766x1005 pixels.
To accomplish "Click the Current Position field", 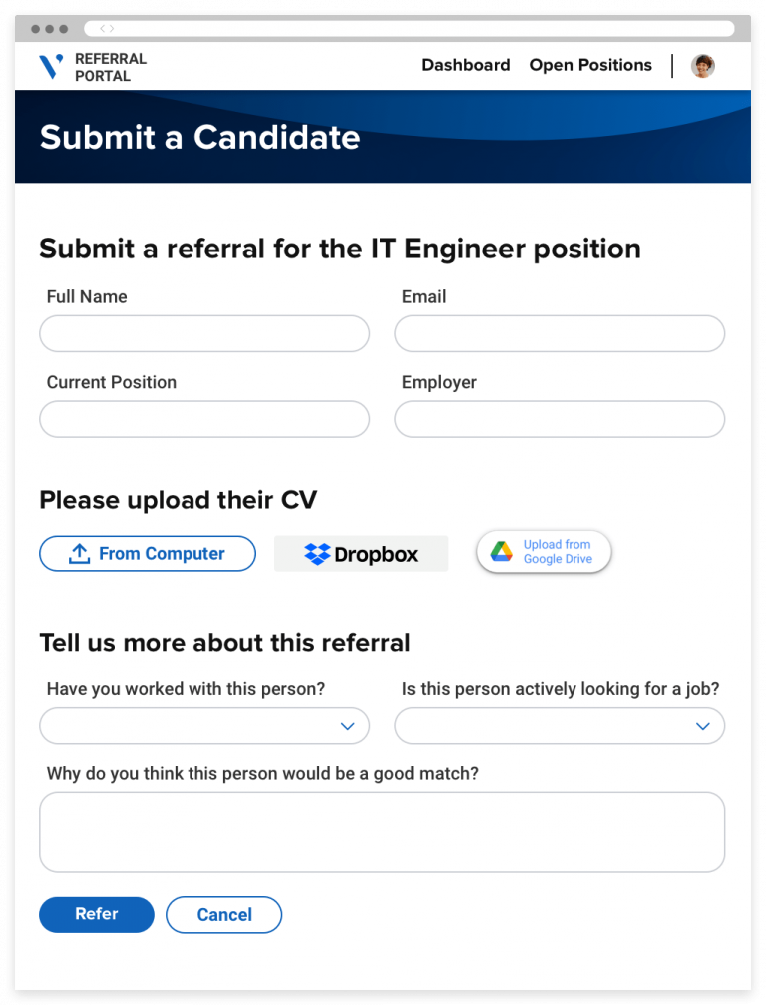I will [204, 419].
